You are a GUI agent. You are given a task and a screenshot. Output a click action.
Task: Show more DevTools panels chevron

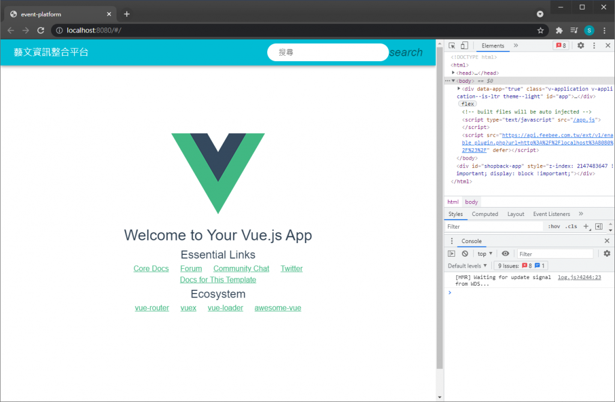click(x=516, y=46)
